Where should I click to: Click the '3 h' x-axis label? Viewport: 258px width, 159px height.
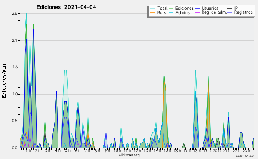click(48, 150)
